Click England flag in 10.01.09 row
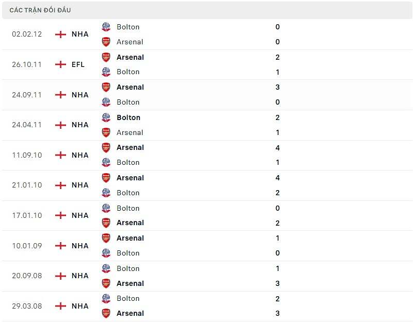The image size is (414, 323). (x=60, y=246)
